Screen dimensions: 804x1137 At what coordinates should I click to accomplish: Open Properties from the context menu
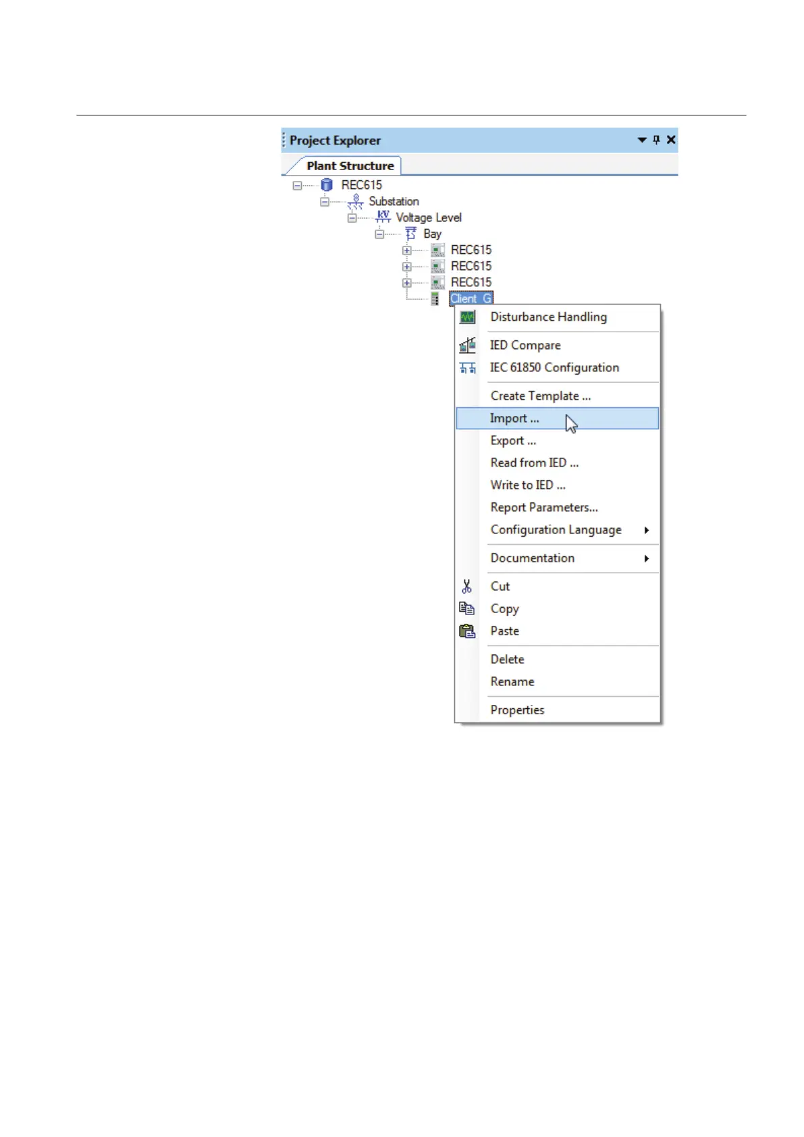[x=558, y=710]
